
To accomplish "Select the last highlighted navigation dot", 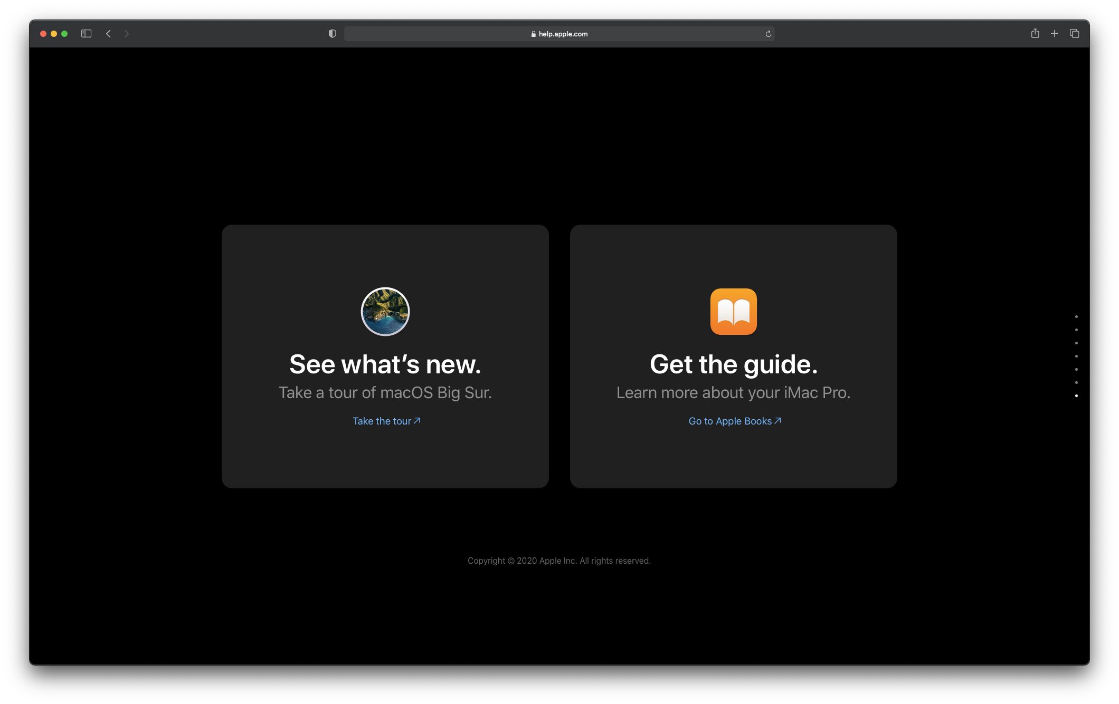I will (x=1076, y=396).
